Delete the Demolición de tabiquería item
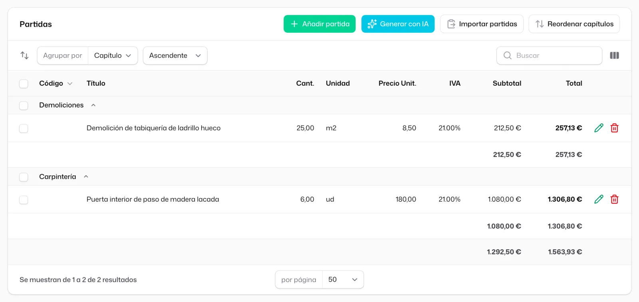Image resolution: width=639 pixels, height=302 pixels. pos(614,128)
